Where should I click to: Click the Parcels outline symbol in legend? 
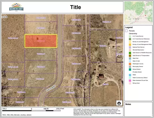tap(126, 31)
